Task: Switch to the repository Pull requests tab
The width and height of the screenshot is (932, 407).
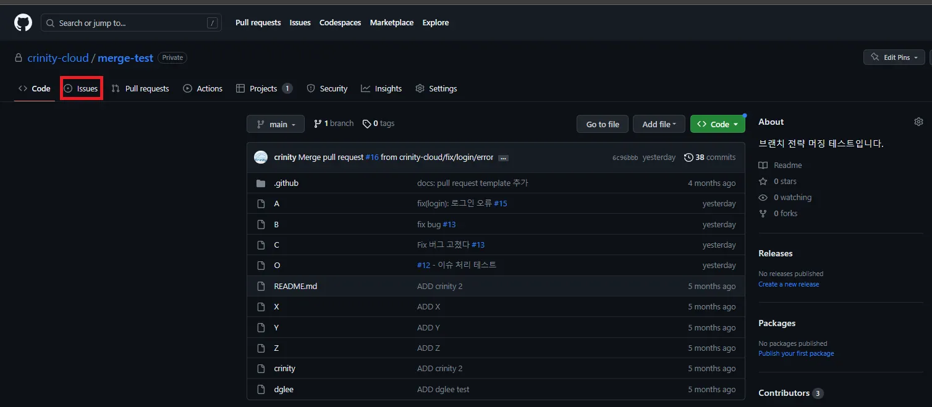Action: tap(140, 89)
